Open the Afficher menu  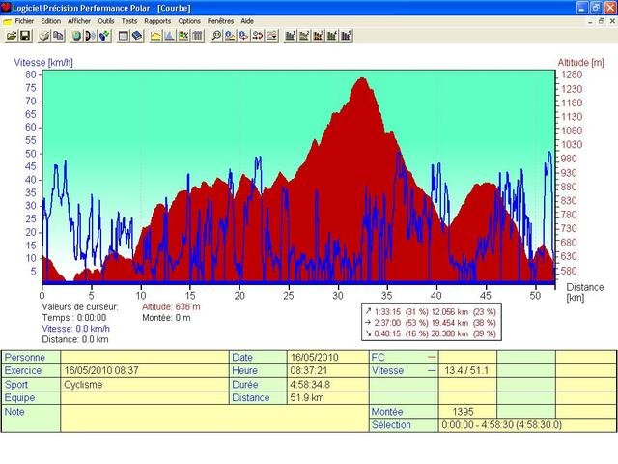(79, 21)
